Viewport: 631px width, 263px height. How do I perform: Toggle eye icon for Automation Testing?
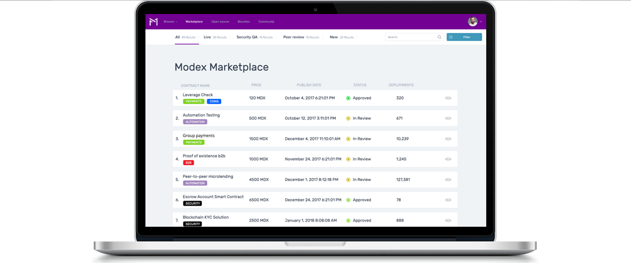pos(448,118)
